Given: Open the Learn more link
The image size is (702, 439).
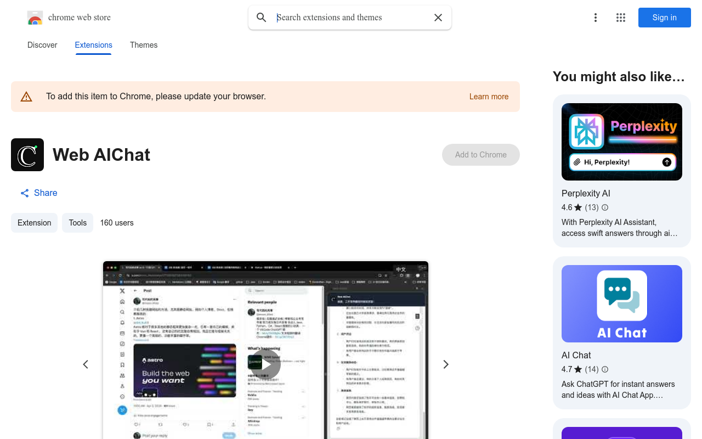Looking at the screenshot, I should click(x=489, y=97).
